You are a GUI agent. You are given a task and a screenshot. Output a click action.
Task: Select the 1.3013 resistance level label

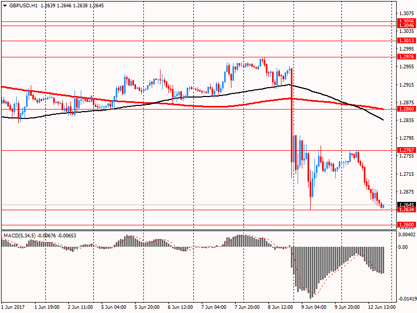pyautogui.click(x=406, y=41)
